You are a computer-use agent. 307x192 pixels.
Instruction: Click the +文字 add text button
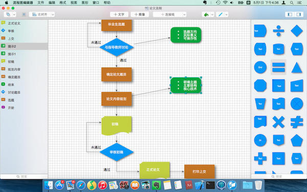[x=119, y=14]
